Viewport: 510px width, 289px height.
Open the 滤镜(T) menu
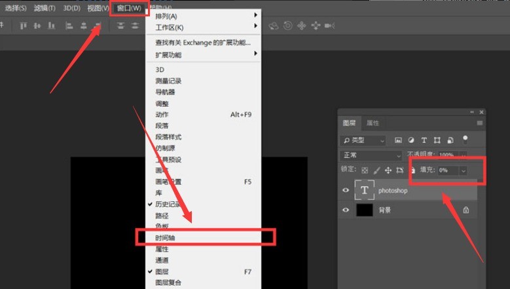tap(45, 8)
